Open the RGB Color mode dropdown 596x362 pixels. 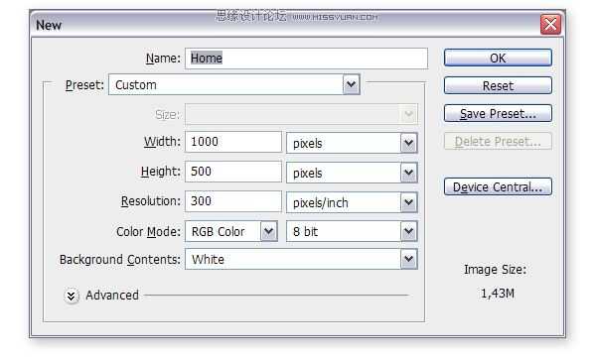click(x=231, y=231)
